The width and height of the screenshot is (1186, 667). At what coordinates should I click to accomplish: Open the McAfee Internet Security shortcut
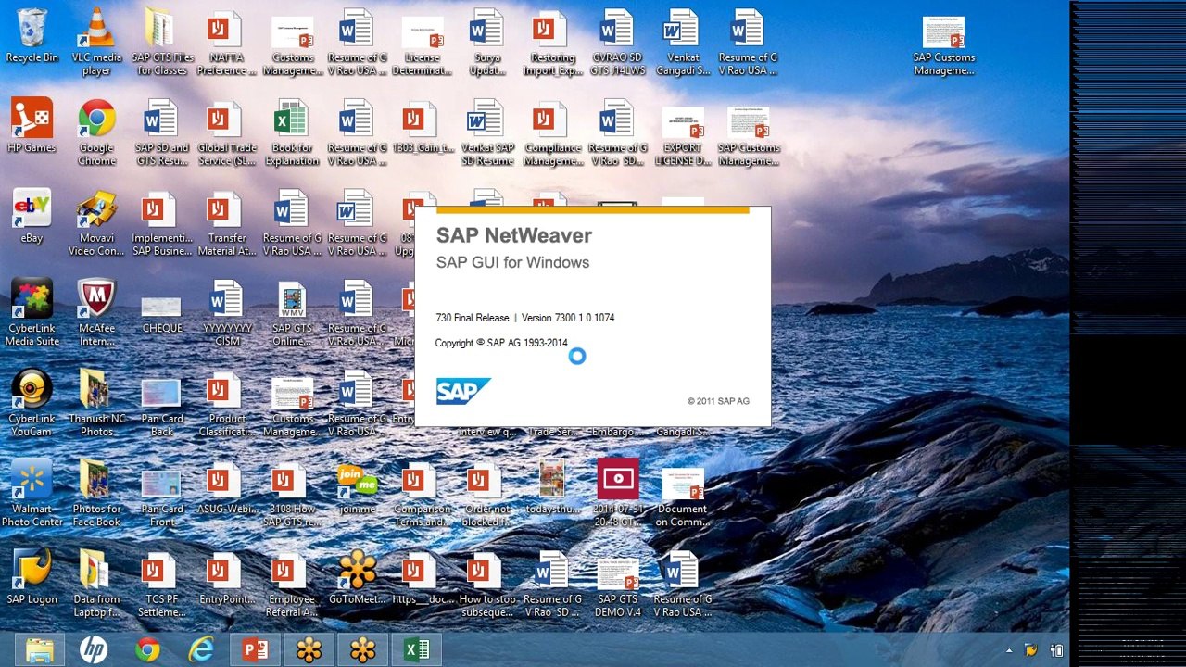click(96, 313)
